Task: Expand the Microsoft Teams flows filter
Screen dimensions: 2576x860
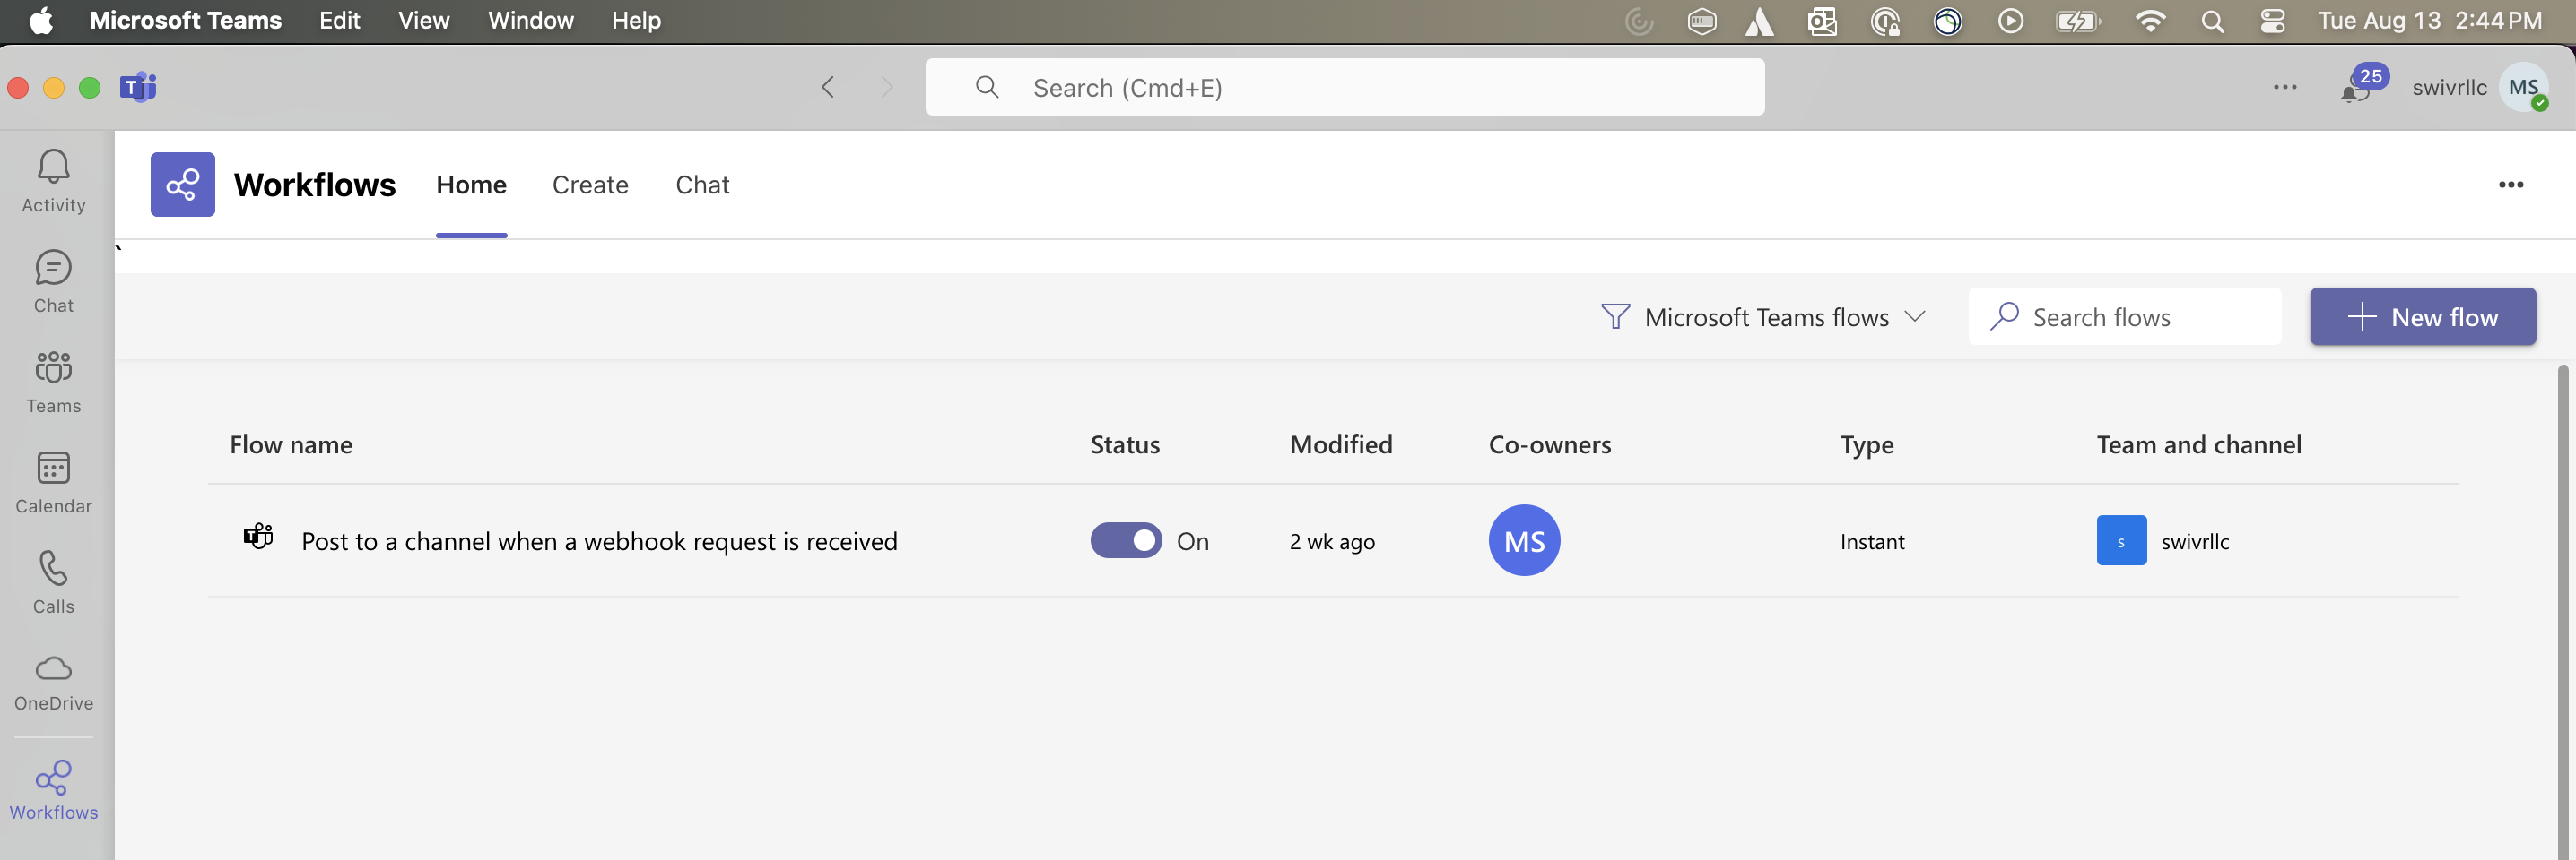Action: coord(1763,316)
